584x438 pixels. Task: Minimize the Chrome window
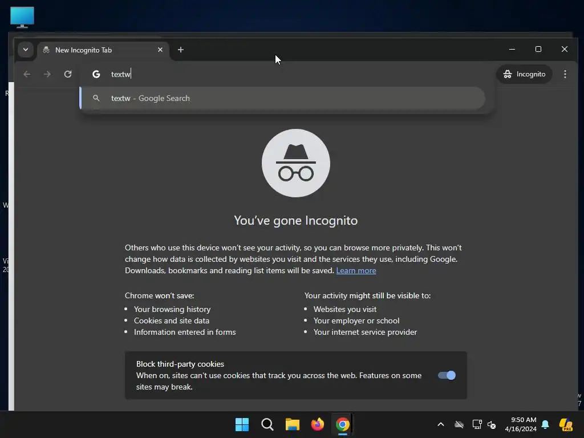(x=512, y=49)
